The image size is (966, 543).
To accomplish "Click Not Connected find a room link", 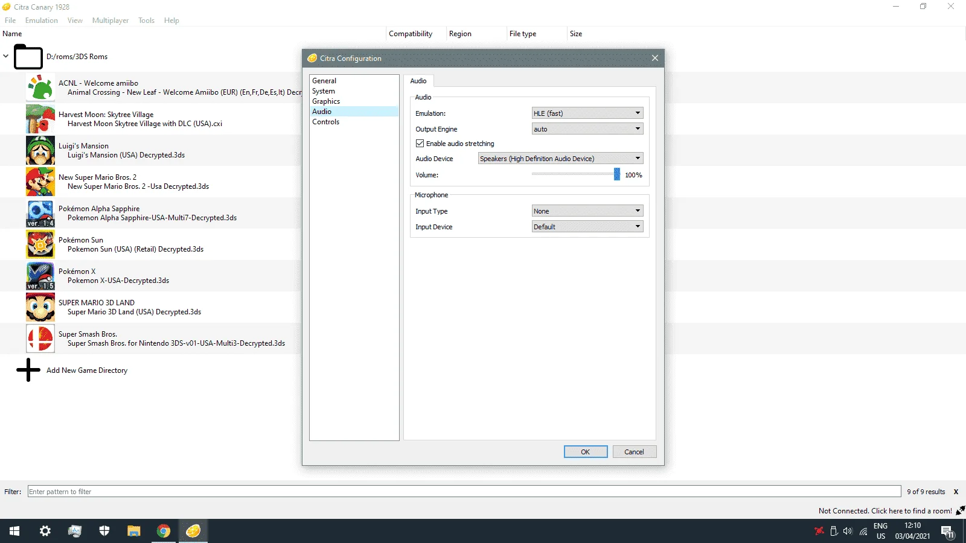I will pos(885,511).
